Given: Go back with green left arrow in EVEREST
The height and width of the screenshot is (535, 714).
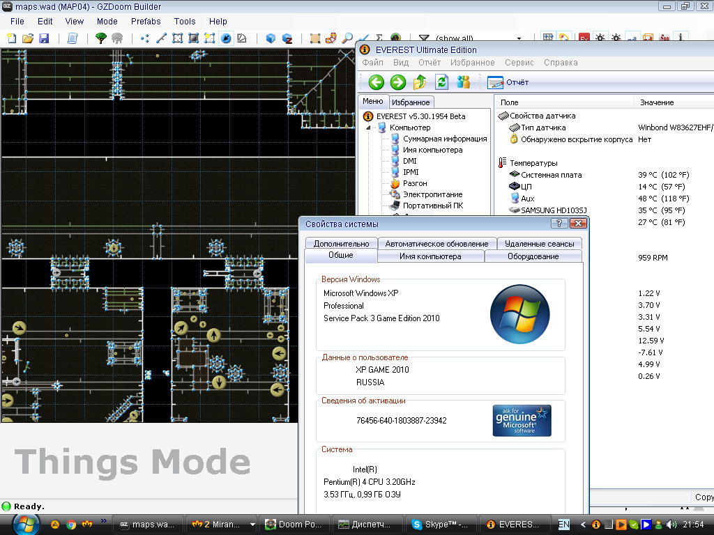Looking at the screenshot, I should [x=376, y=82].
